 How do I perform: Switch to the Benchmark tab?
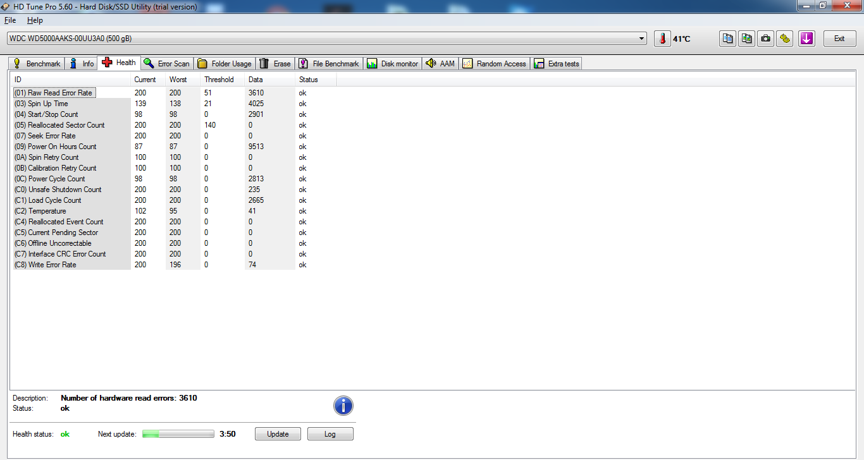coord(37,64)
